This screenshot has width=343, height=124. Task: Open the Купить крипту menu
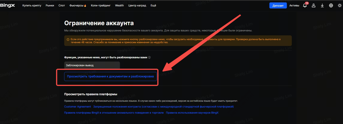(32, 5)
